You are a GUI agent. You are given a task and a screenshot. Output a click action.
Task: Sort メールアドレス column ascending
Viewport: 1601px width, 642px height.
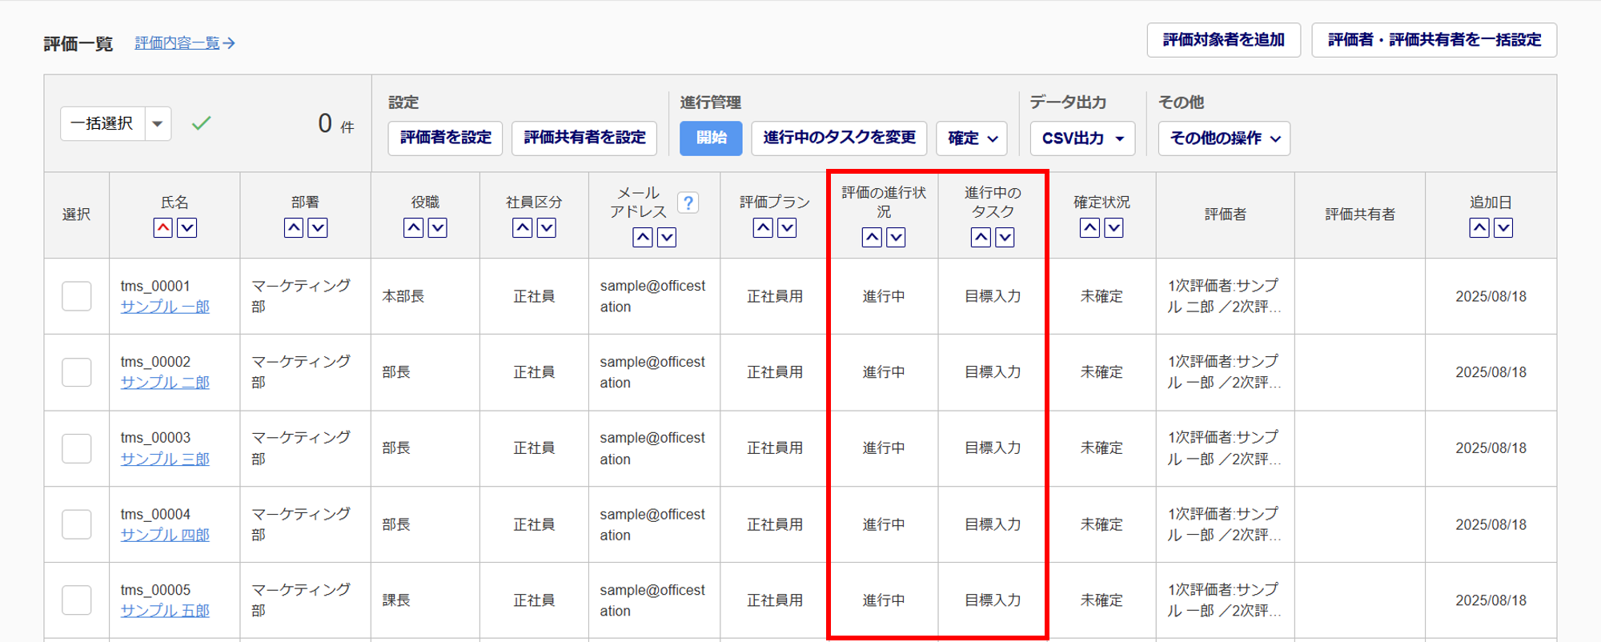pyautogui.click(x=643, y=238)
